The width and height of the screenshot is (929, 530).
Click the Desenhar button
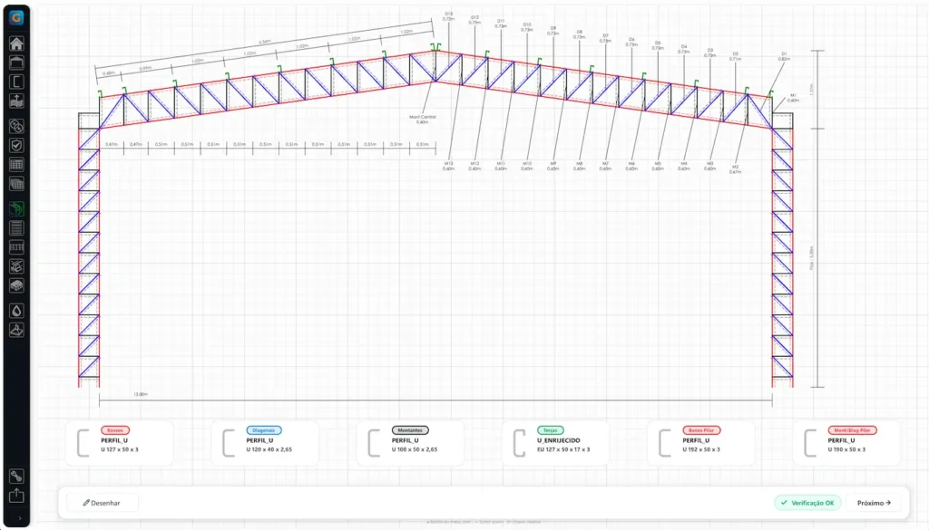pos(102,503)
